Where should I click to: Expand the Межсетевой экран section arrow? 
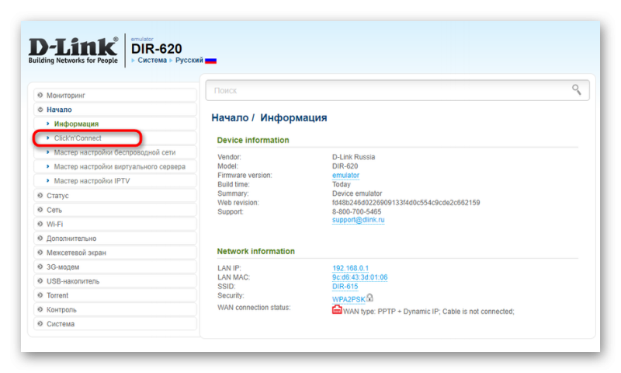(x=40, y=253)
